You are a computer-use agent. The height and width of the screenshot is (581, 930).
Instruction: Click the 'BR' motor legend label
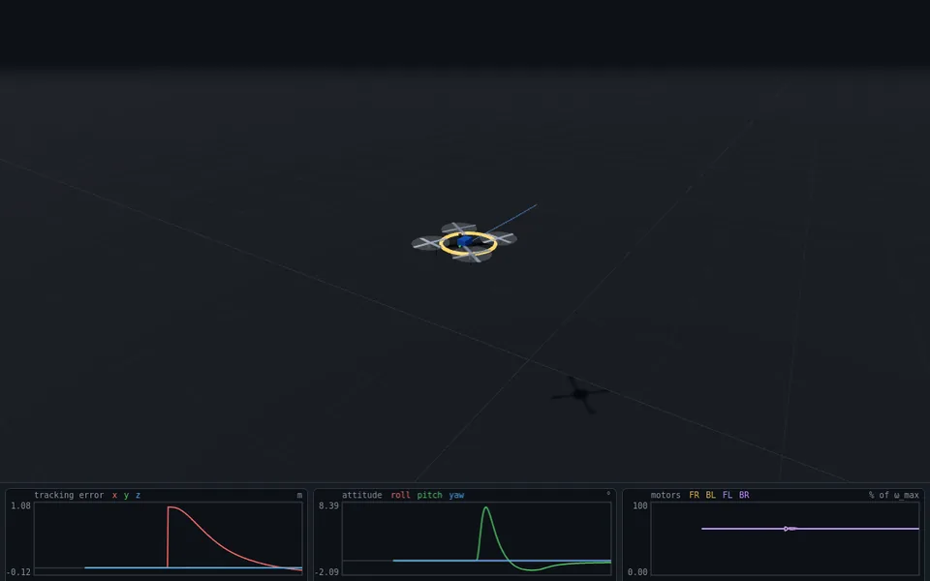tap(744, 495)
